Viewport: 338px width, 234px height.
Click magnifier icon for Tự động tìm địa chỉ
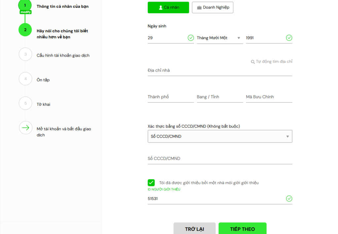tap(253, 62)
